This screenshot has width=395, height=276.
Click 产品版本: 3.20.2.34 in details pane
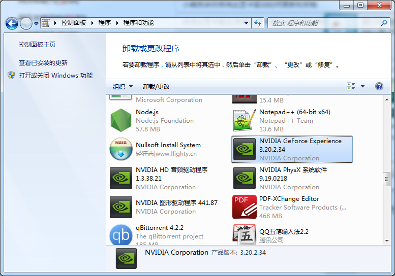point(238,252)
